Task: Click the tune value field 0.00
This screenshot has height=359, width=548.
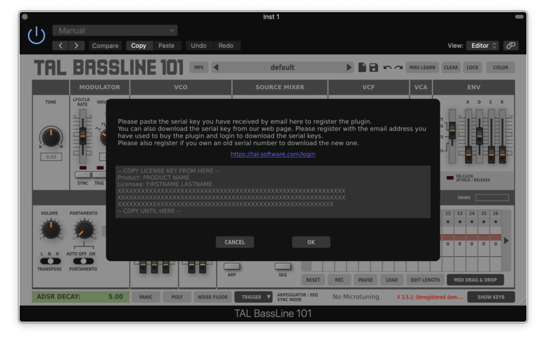Action: pos(51,157)
